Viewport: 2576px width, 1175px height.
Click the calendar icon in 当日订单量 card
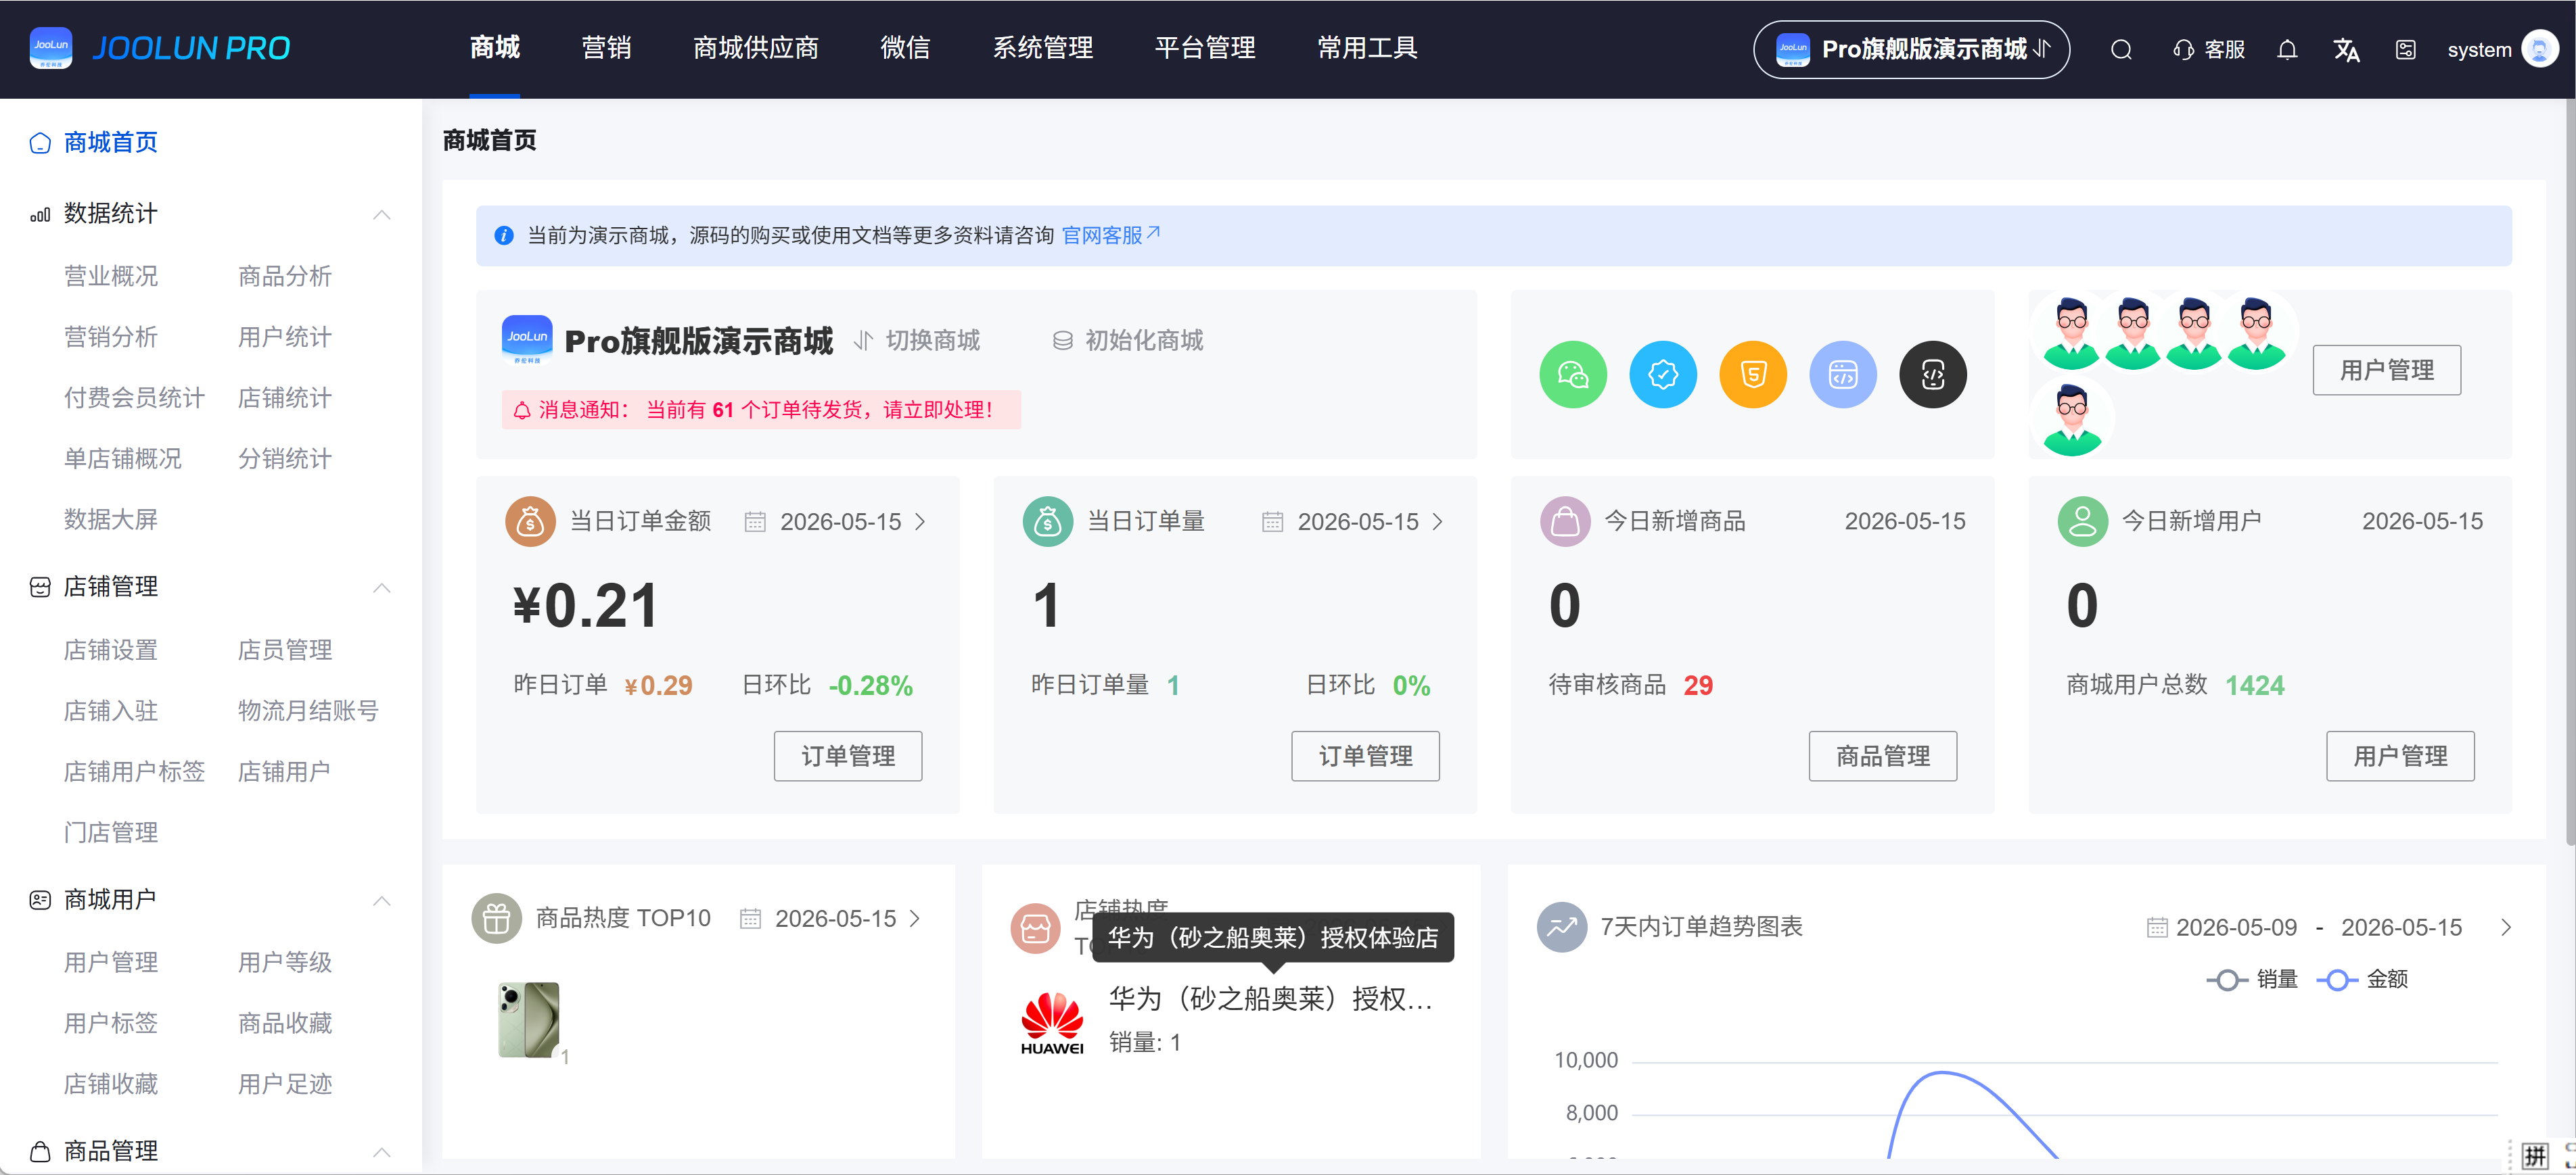pos(1272,523)
